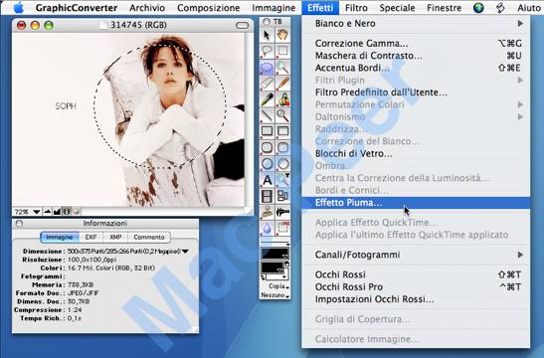Select the line drawing tool
544x358 pixels.
267,115
